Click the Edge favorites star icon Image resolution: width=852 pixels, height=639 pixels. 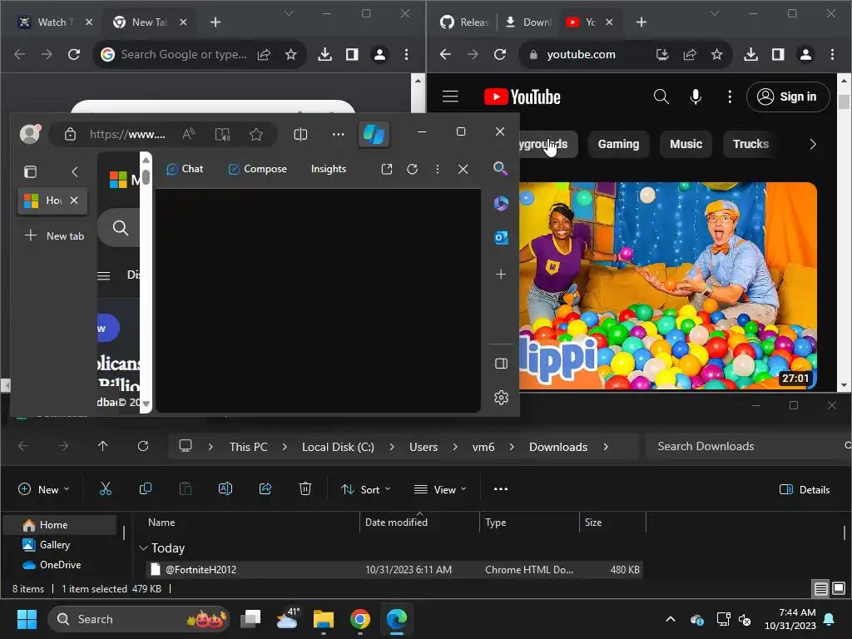coord(256,134)
